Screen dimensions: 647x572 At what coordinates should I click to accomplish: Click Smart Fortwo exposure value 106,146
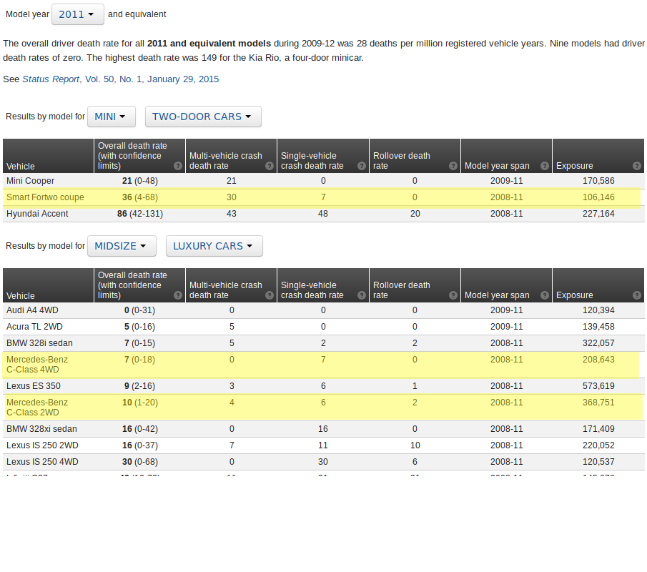598,197
